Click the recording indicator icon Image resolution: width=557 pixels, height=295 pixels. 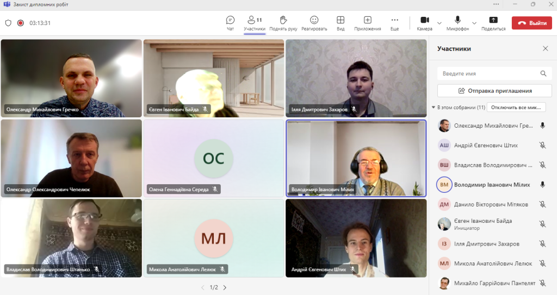coord(21,23)
